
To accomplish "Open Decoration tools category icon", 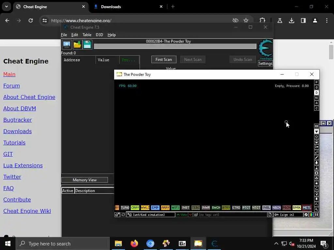I will [x=316, y=204].
